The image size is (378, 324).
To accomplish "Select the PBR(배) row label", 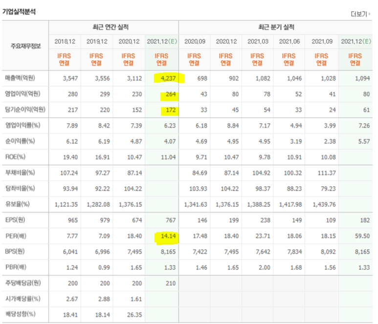I will tap(16, 267).
